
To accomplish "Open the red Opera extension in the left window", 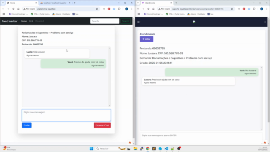I will coord(109,9).
